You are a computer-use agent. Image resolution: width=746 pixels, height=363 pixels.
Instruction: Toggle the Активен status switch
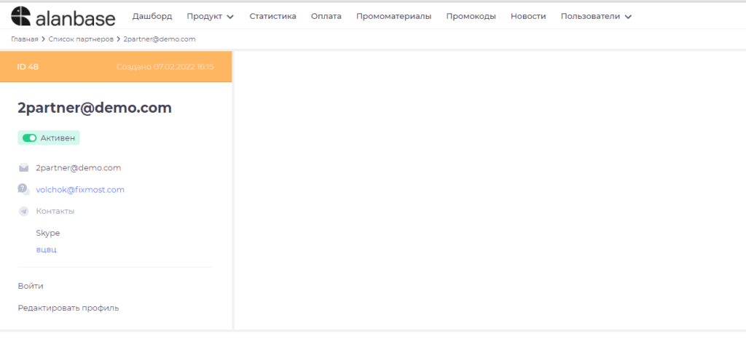29,138
